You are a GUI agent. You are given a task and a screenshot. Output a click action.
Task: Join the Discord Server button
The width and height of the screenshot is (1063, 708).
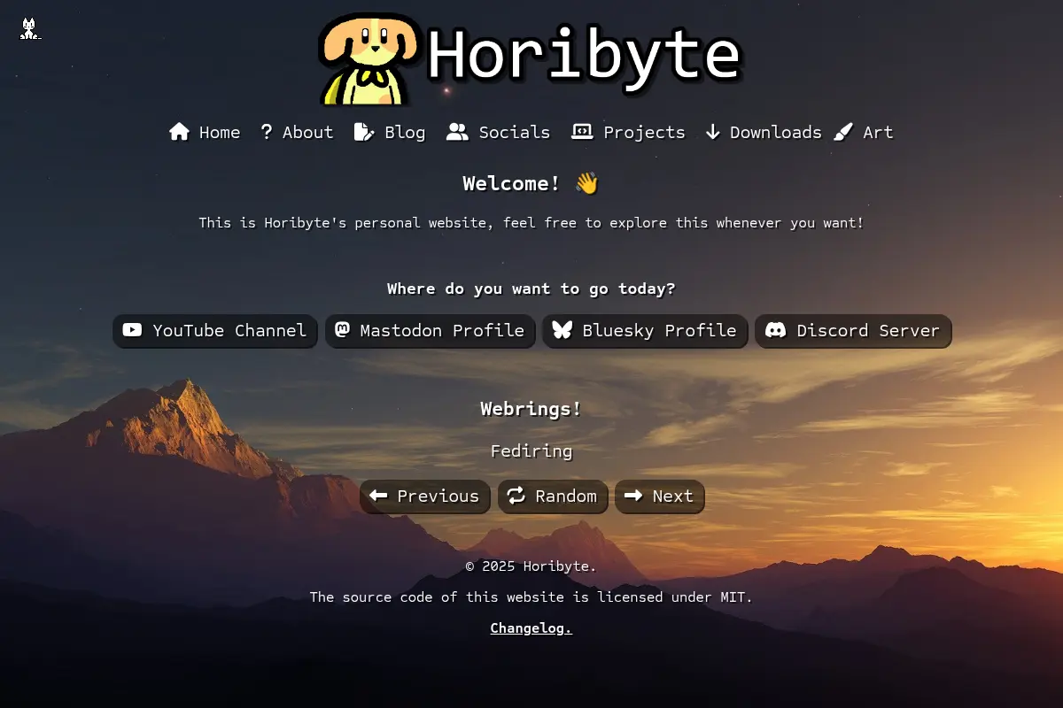(853, 331)
